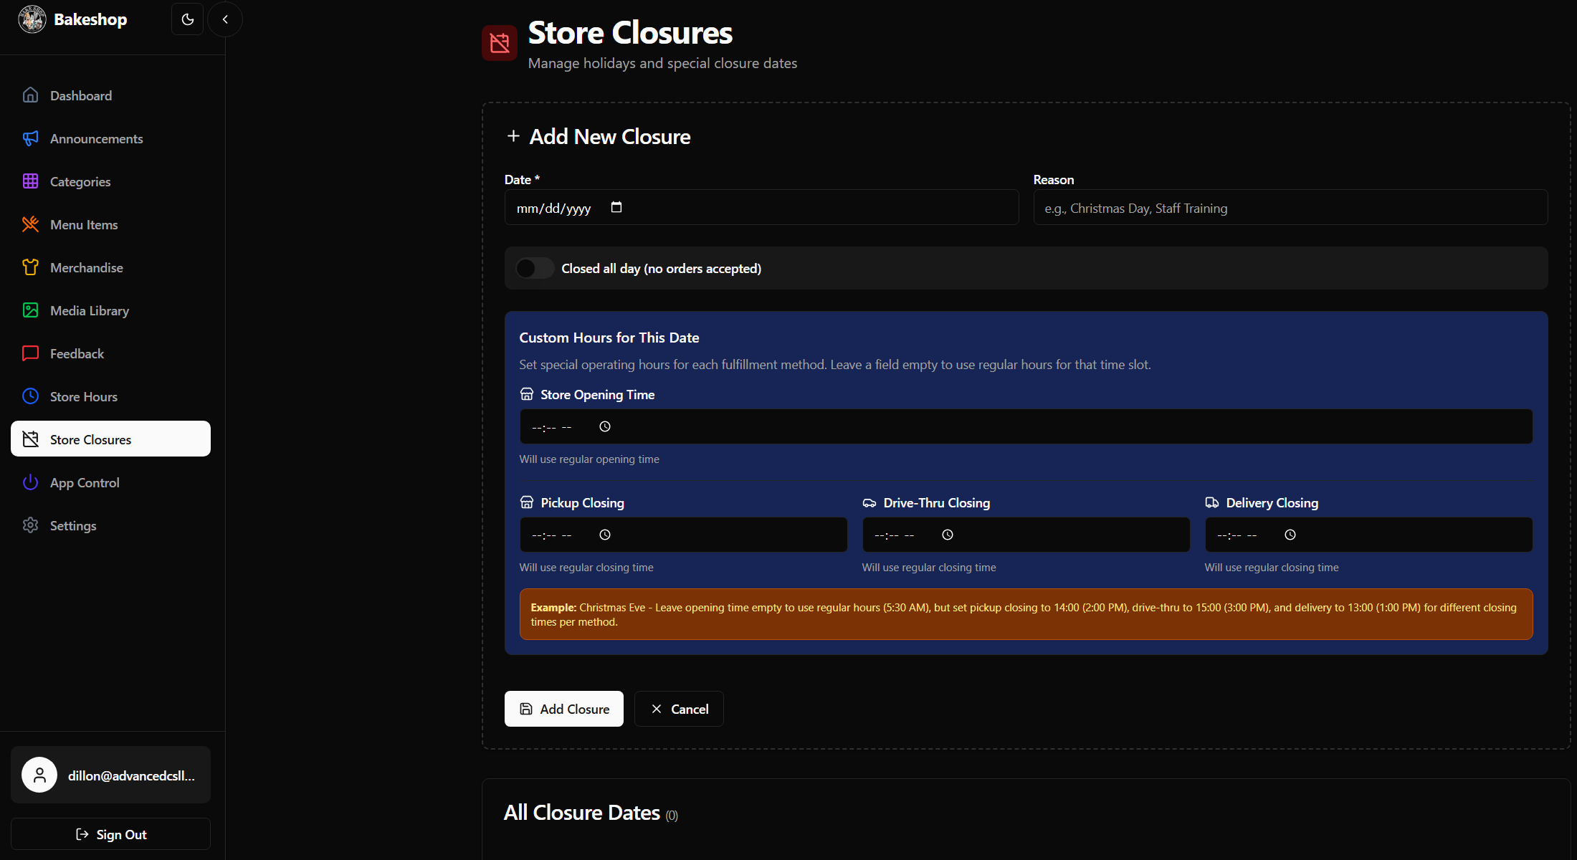Open Settings page
The height and width of the screenshot is (860, 1577).
[110, 525]
